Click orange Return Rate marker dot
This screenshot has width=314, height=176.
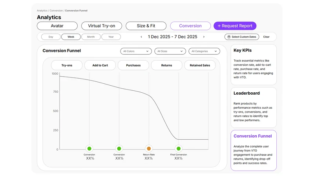149,149
